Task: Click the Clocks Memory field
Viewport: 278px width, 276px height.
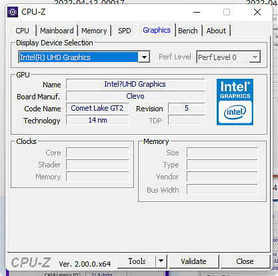Action: click(97, 177)
